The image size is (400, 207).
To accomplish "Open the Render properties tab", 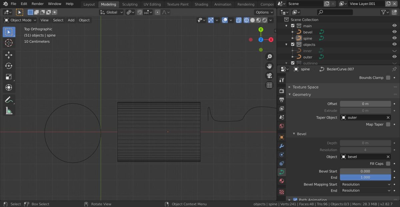I will pyautogui.click(x=282, y=91).
